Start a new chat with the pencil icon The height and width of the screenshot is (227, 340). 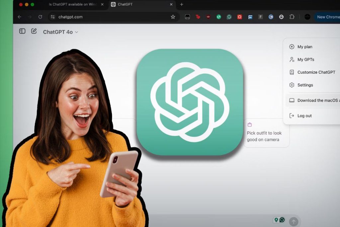[x=34, y=31]
